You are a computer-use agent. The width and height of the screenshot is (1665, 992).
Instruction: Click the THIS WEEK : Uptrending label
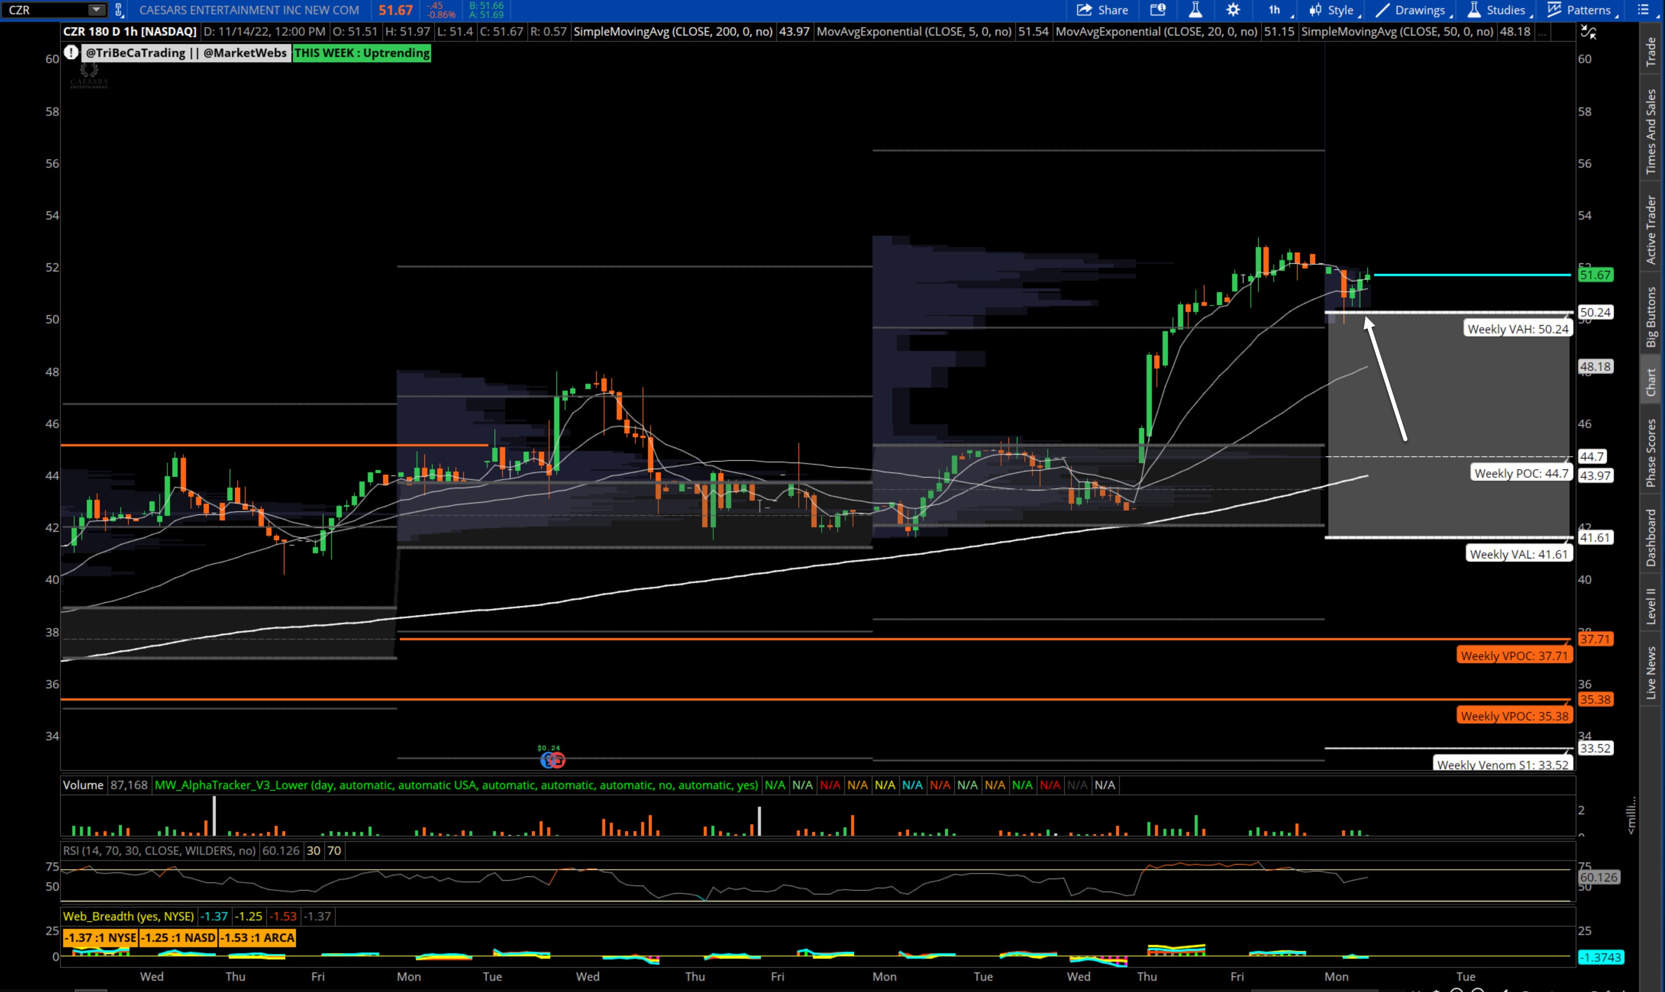[x=361, y=53]
